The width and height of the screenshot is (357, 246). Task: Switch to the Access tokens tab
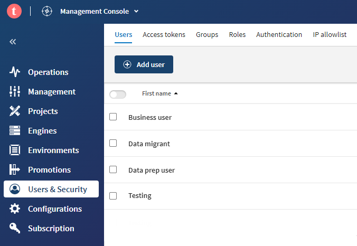164,35
